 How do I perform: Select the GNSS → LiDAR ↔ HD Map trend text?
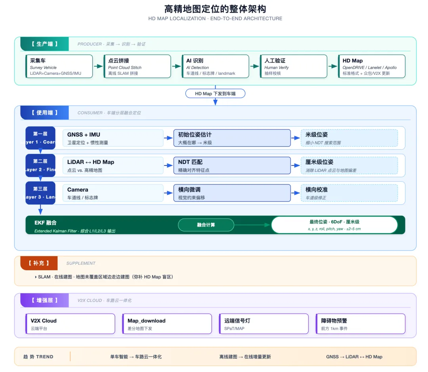pos(354,357)
